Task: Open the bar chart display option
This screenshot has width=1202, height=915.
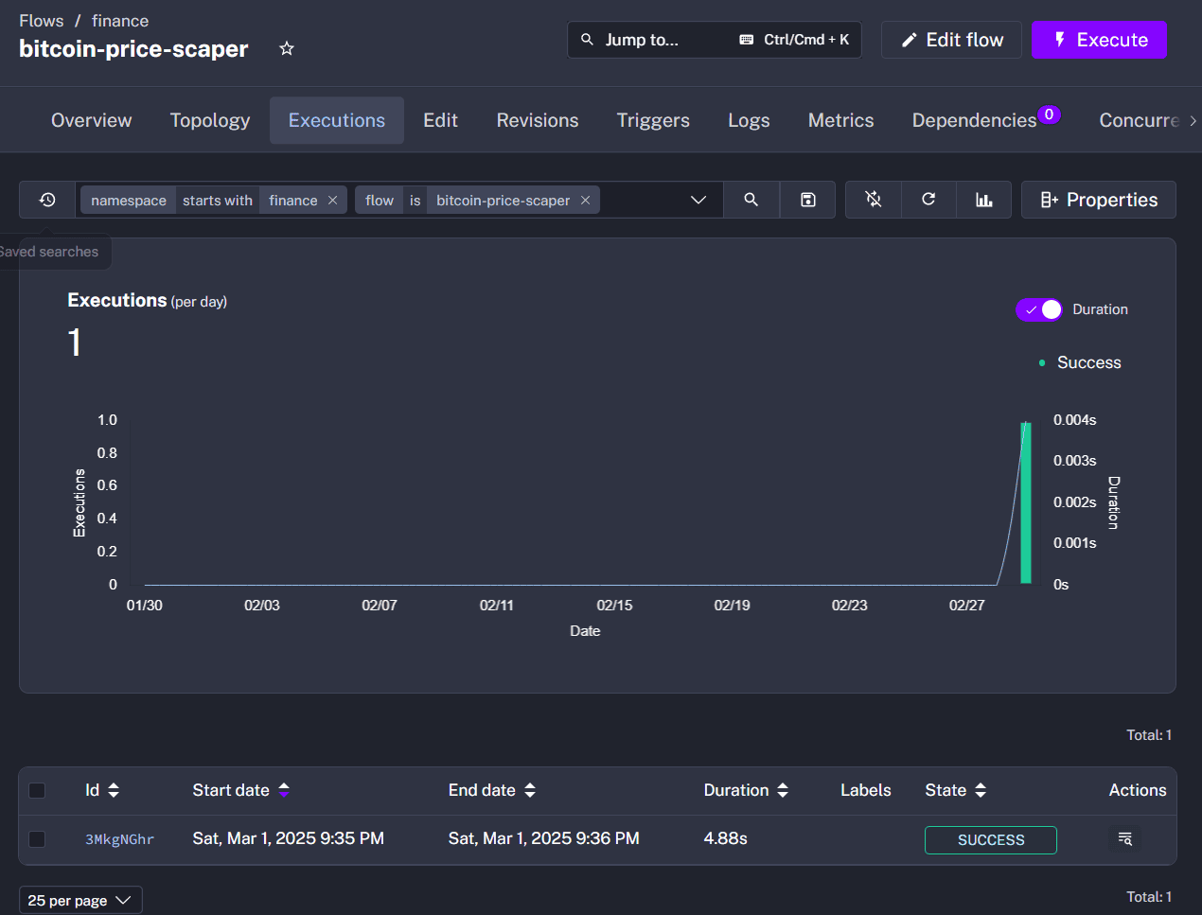Action: (x=983, y=200)
